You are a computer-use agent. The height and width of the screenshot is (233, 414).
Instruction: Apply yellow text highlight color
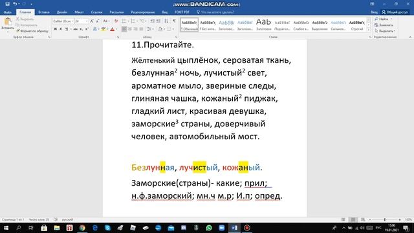pos(103,29)
